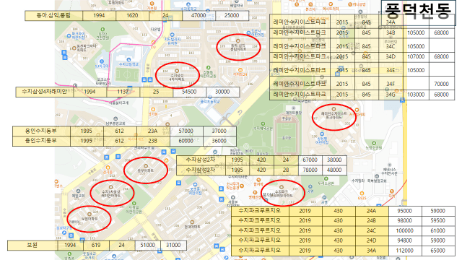462x260 pixels.
Task: Select the 78000 cell in 수지삼성2차 table
Action: [310, 170]
